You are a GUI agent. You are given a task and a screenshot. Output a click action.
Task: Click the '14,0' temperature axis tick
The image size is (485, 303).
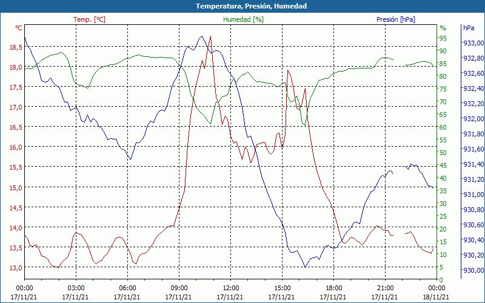point(17,228)
